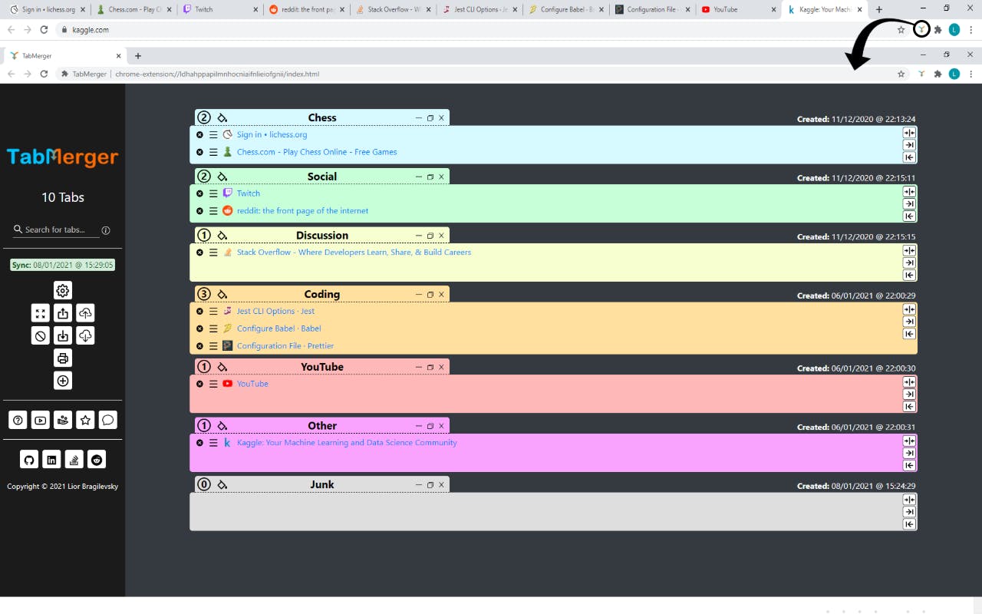Switch to the Stack Overflow browser tab

391,10
